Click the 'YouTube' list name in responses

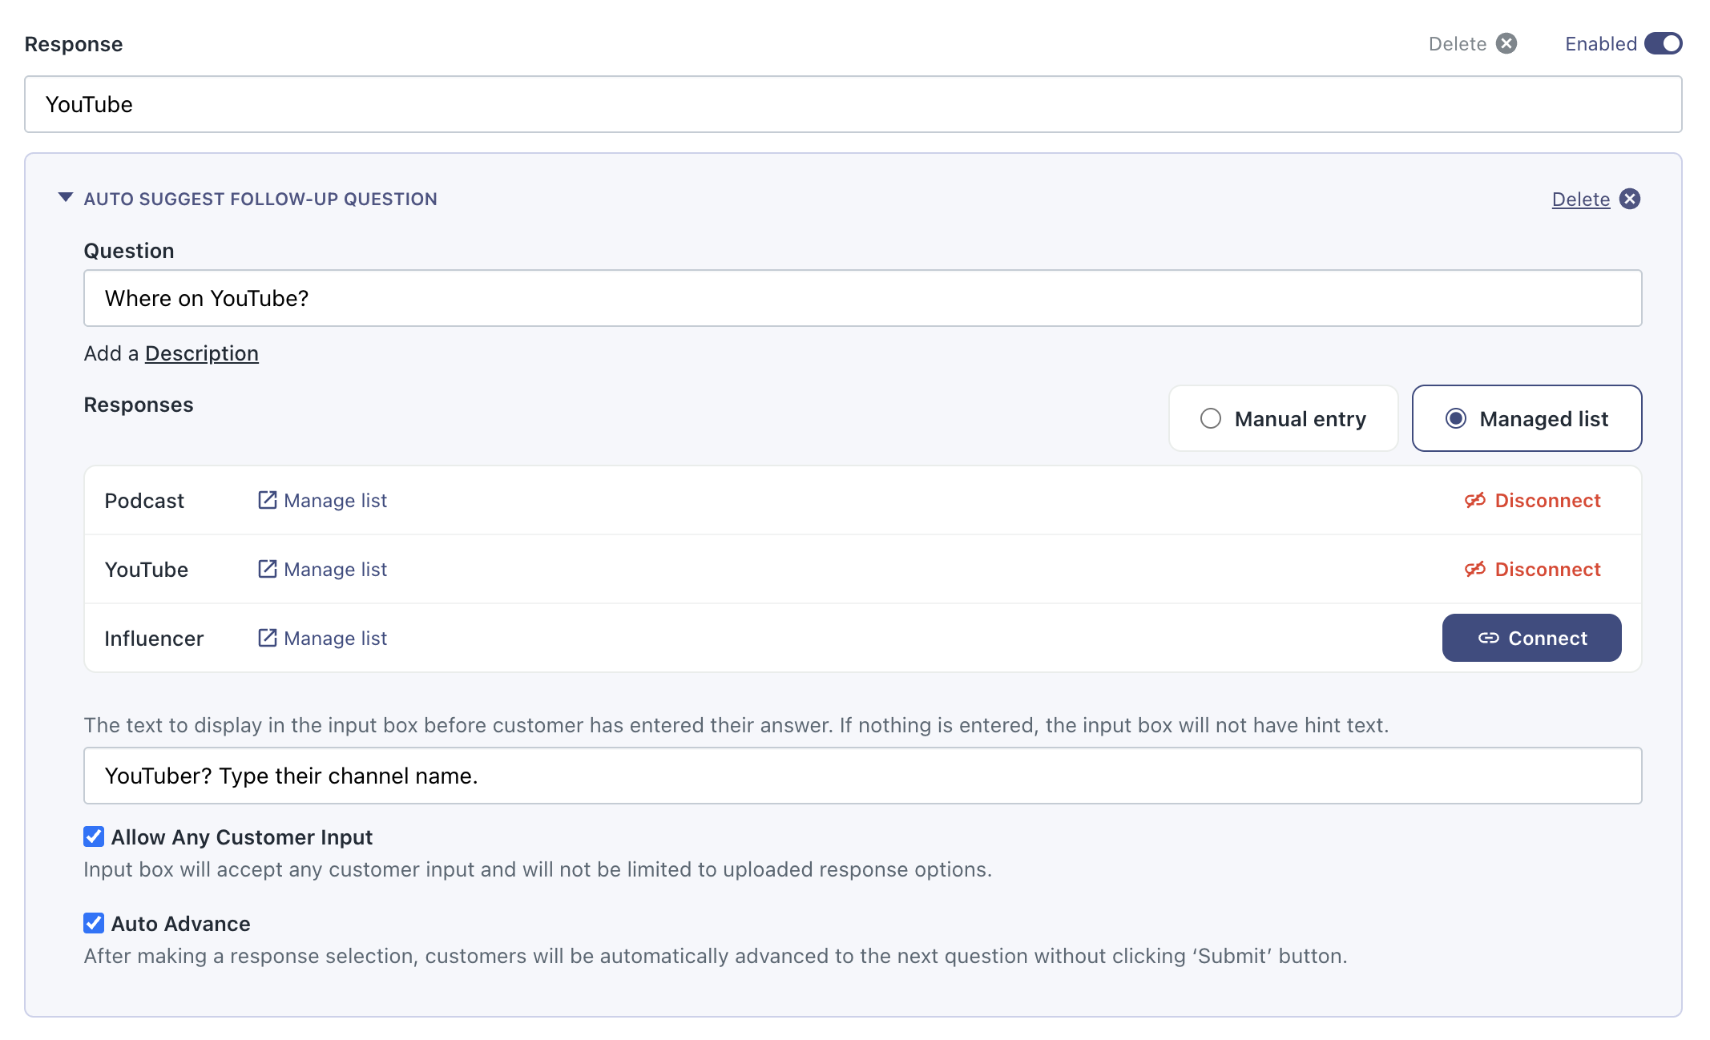click(x=147, y=569)
